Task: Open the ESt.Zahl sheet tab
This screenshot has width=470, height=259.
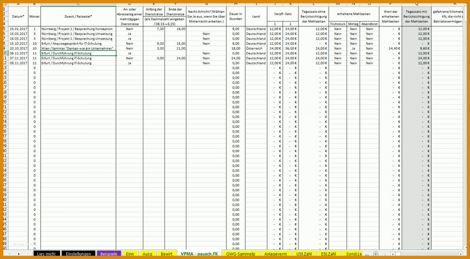Action: pyautogui.click(x=328, y=254)
